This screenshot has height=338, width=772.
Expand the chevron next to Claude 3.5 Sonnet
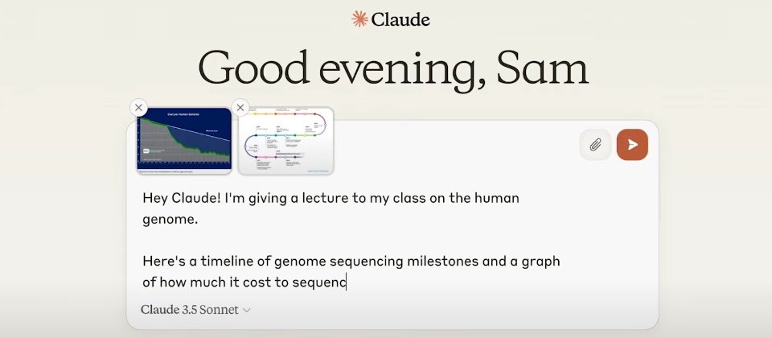(x=247, y=311)
